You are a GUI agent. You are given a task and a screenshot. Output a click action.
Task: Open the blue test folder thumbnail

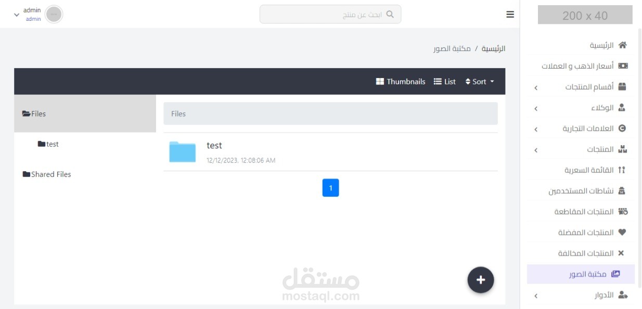pos(182,152)
